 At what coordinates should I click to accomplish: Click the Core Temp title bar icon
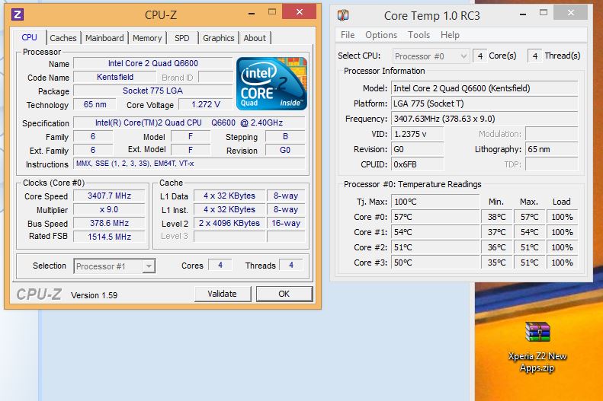(x=342, y=15)
